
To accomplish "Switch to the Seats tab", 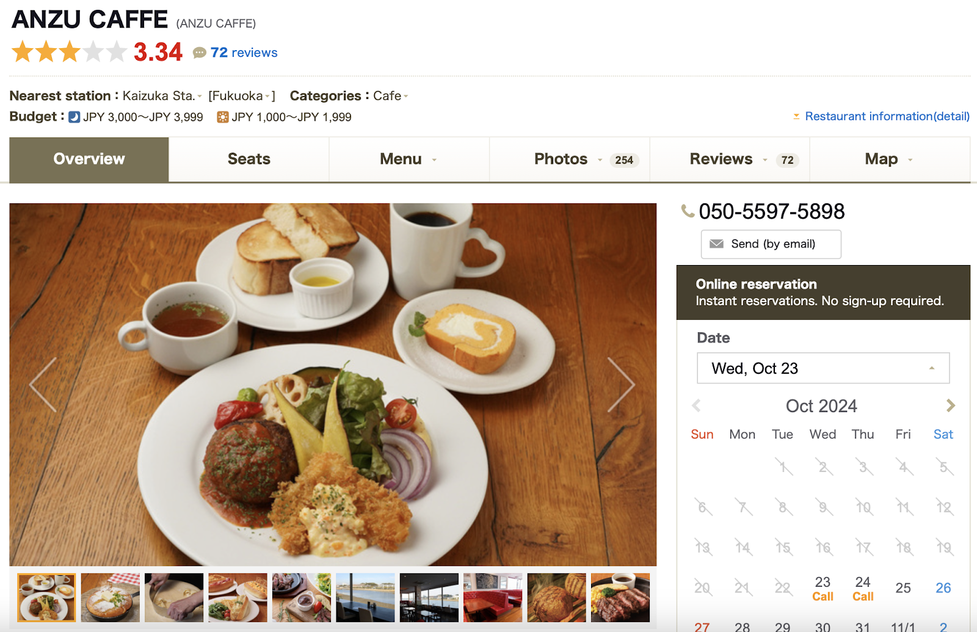I will [249, 159].
